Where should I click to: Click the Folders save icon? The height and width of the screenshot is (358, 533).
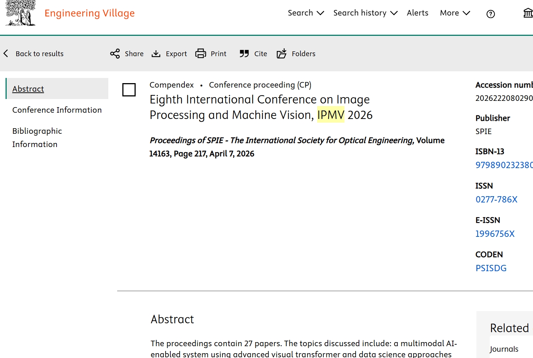point(282,54)
